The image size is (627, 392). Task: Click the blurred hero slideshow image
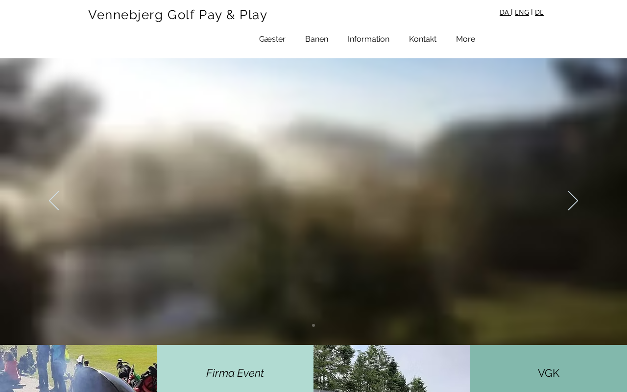point(313,147)
